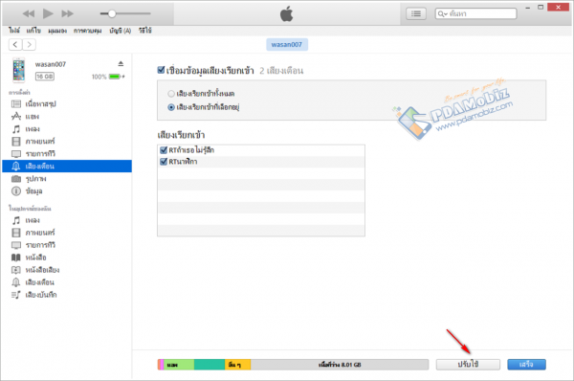574x381 pixels.
Task: Open เนื้อหาสรุป summary in settings
Action: [66, 104]
